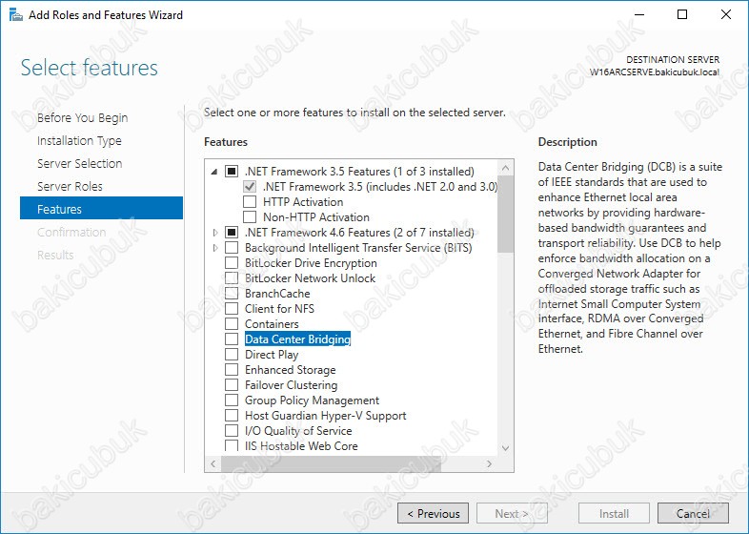749x534 pixels.
Task: Toggle the .NET Framework 4.6 Features checkbox
Action: 232,233
